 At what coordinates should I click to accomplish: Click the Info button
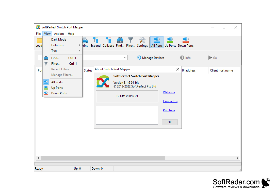tap(185, 58)
